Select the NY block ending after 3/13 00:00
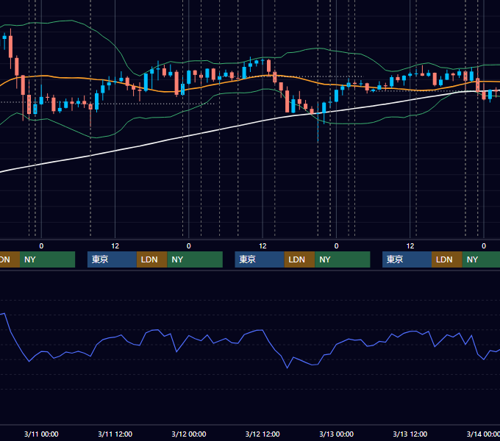The image size is (500, 441). (343, 259)
